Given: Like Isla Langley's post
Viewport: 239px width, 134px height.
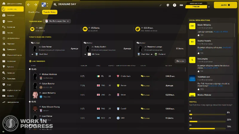Looking at the screenshot, I should point(198,71).
